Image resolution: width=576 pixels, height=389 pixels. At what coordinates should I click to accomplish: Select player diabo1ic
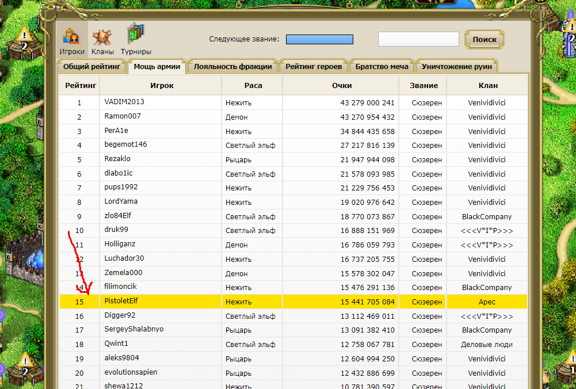click(119, 173)
